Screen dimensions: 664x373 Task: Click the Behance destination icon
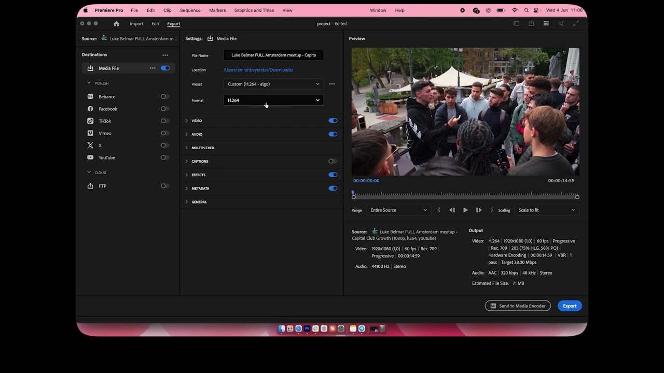pyautogui.click(x=90, y=97)
